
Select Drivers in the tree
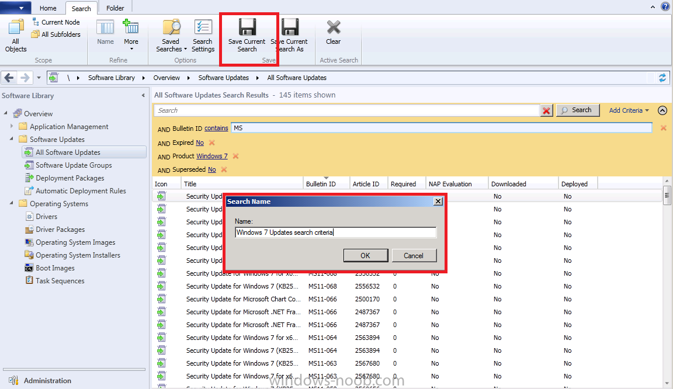click(41, 216)
